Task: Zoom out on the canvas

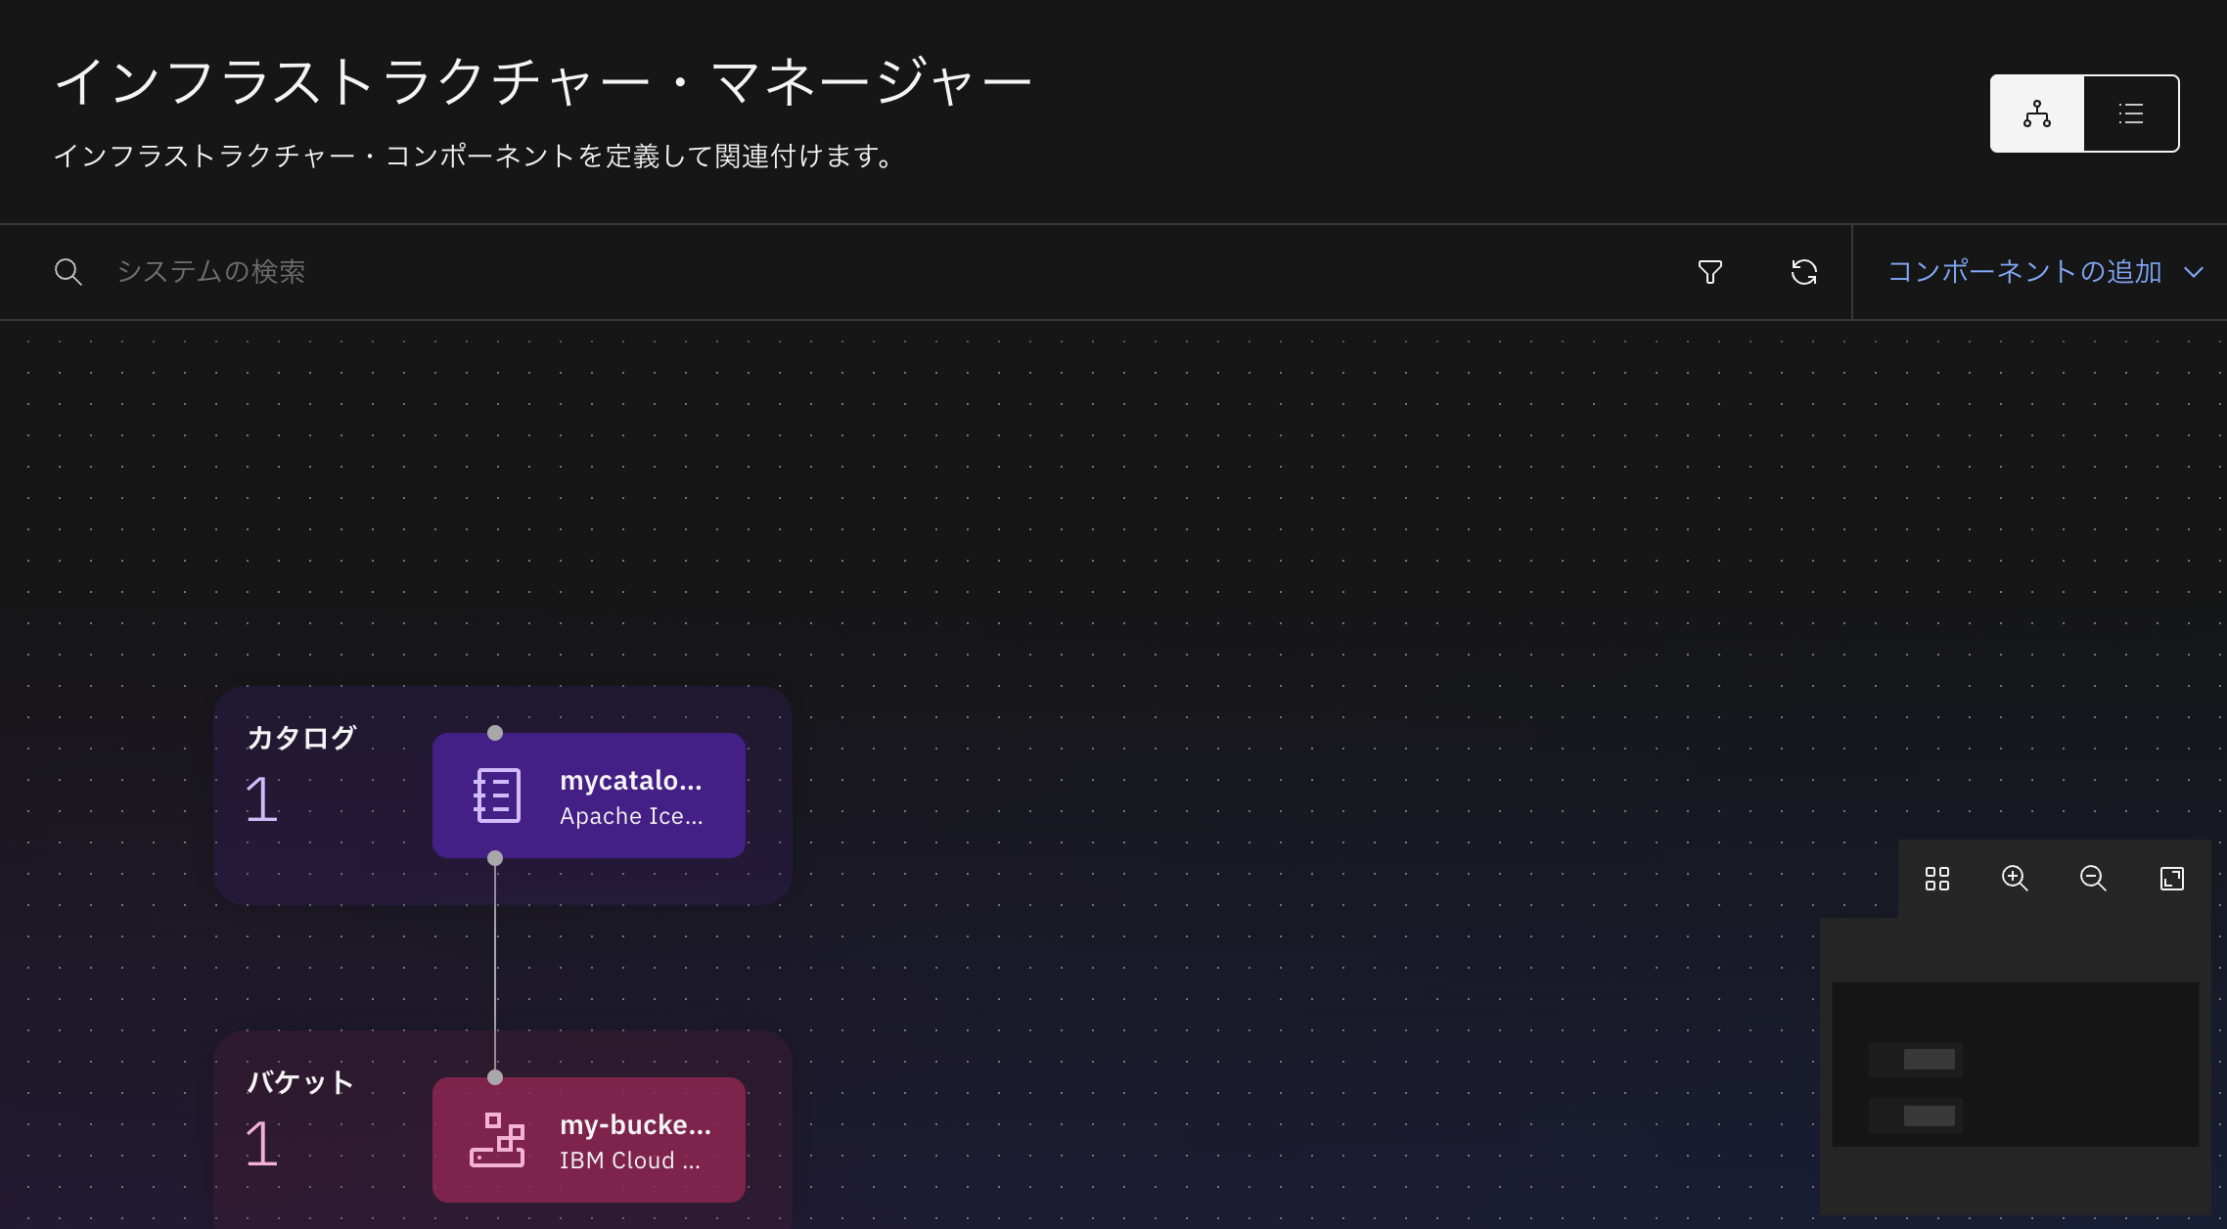Action: coord(2093,879)
